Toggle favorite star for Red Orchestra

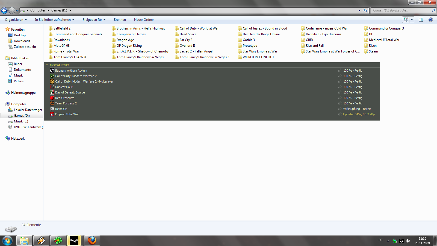coord(340,98)
